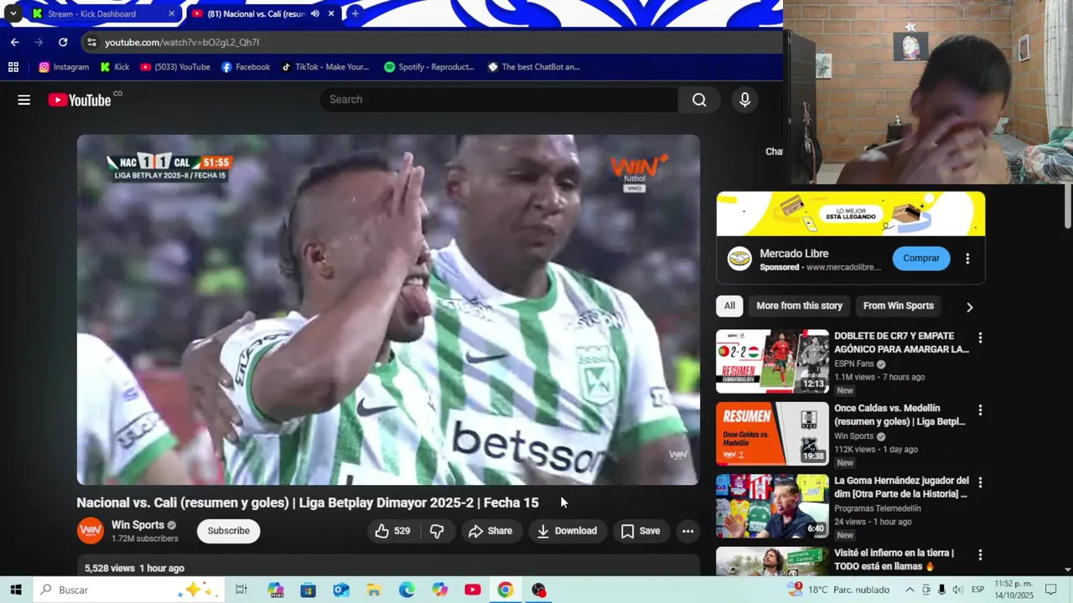Click the video player to pause
Screen dimensions: 1073x603
[388, 310]
